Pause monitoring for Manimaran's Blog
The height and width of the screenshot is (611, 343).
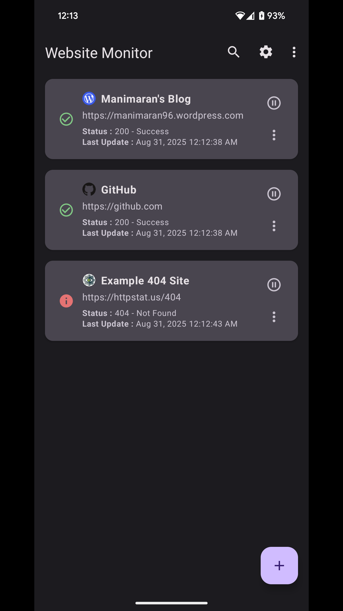pyautogui.click(x=274, y=103)
